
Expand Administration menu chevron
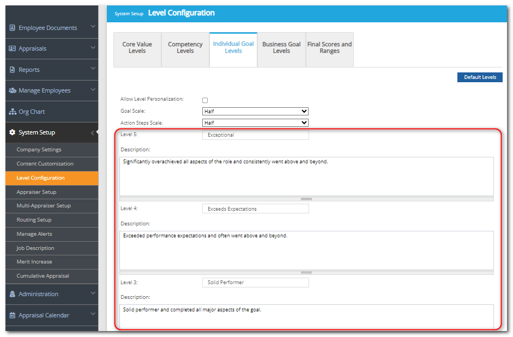pos(93,293)
